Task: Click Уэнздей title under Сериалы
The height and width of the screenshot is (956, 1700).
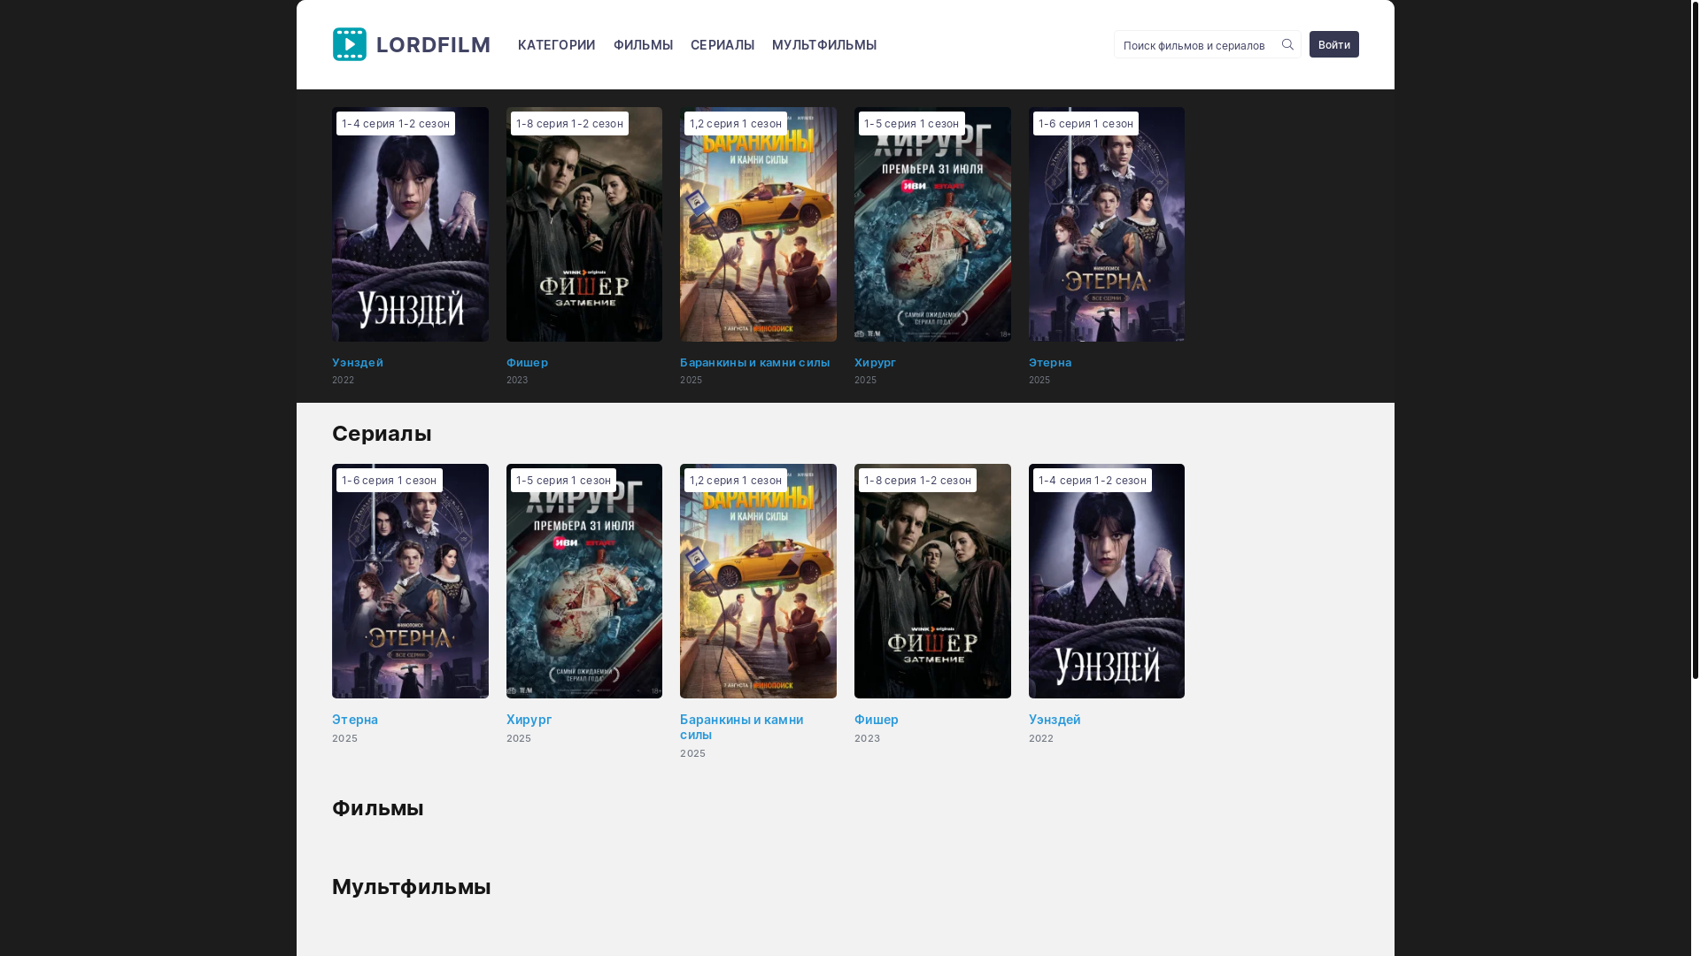Action: click(1055, 720)
